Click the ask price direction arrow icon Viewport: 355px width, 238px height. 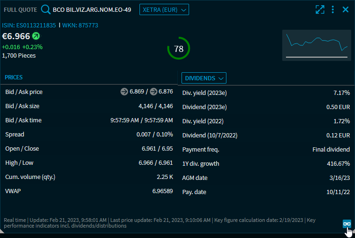coord(154,92)
